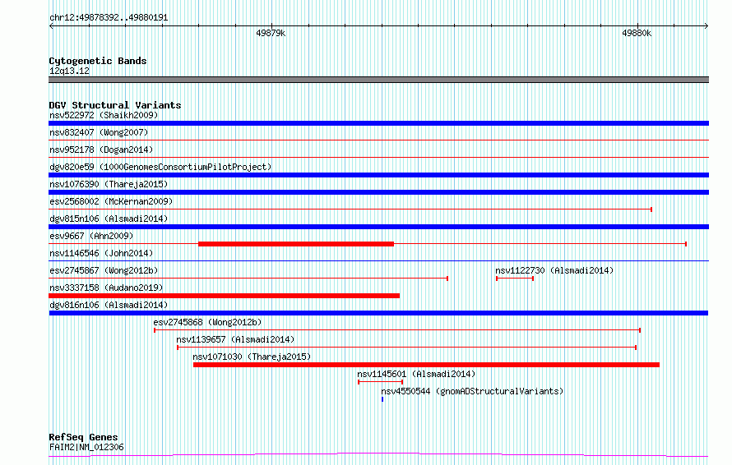
Task: Click the nsv522972 (Shaikh2009) variant label
Action: [x=104, y=115]
